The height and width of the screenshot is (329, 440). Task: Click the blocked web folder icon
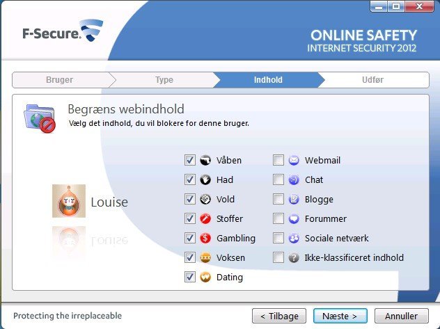click(40, 118)
